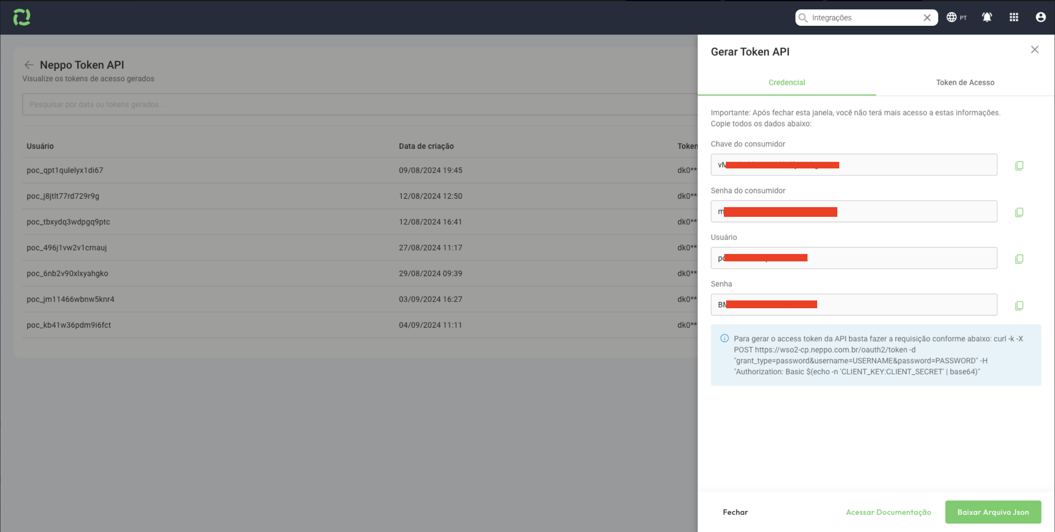Select row poc_6nb2v90xlxyahgko
This screenshot has height=532, width=1055.
[361, 274]
